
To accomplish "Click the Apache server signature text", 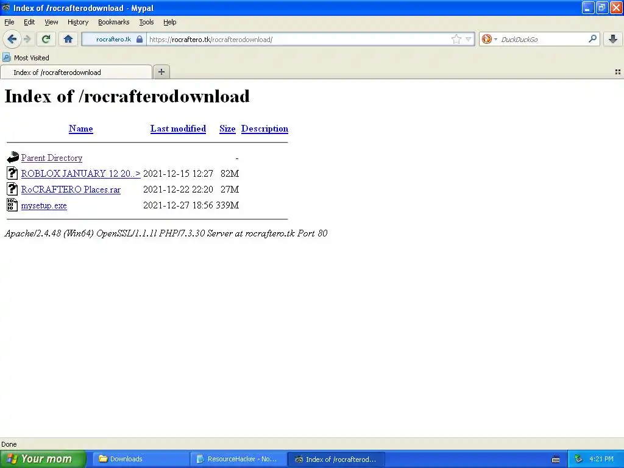I will pyautogui.click(x=166, y=233).
